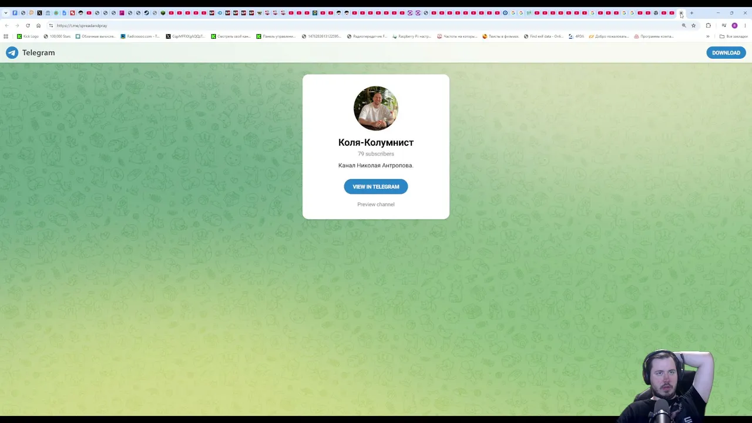The image size is (752, 423).
Task: Open the Chrome three-dot menu
Action: pyautogui.click(x=745, y=26)
